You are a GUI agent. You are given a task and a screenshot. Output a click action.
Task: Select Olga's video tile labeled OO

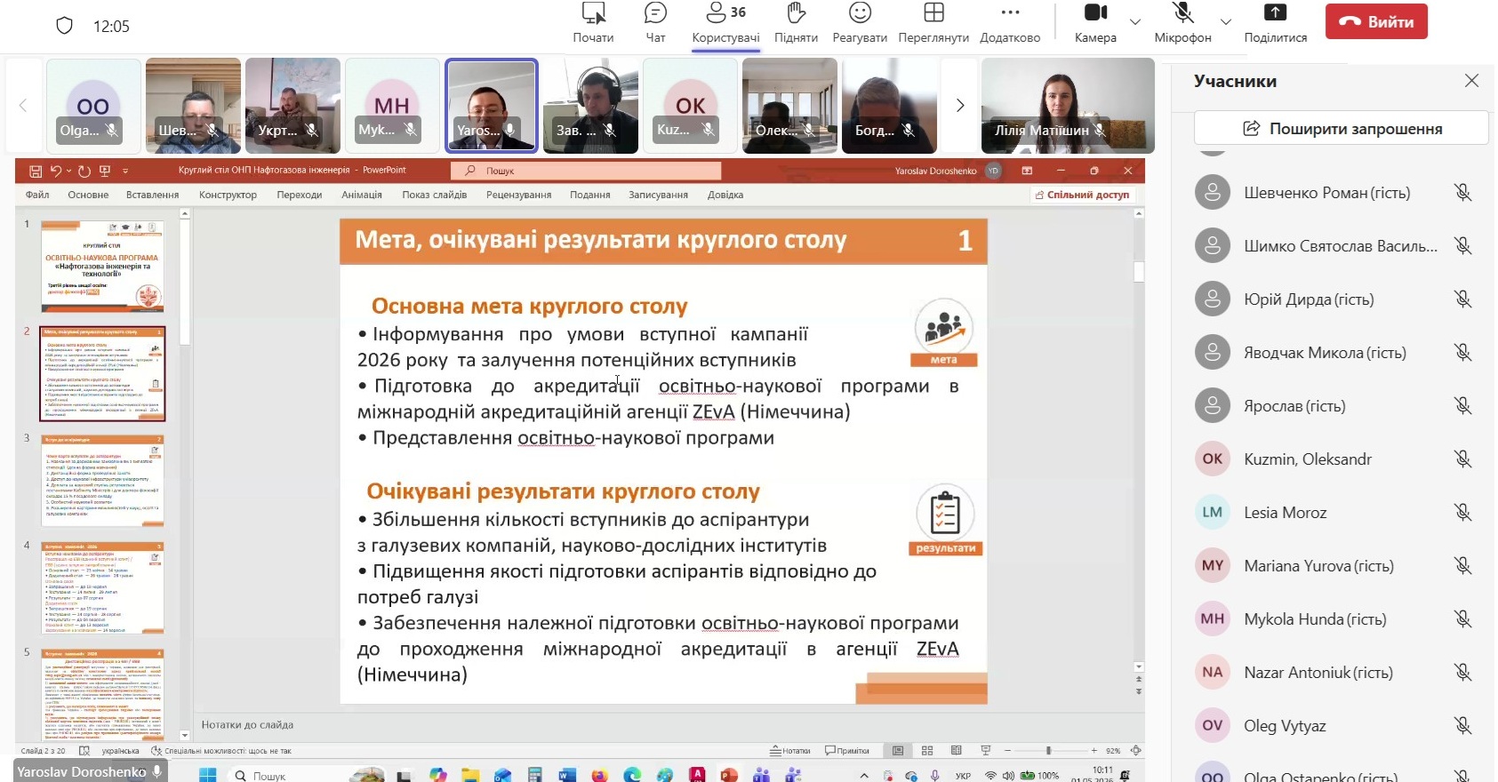pos(93,106)
